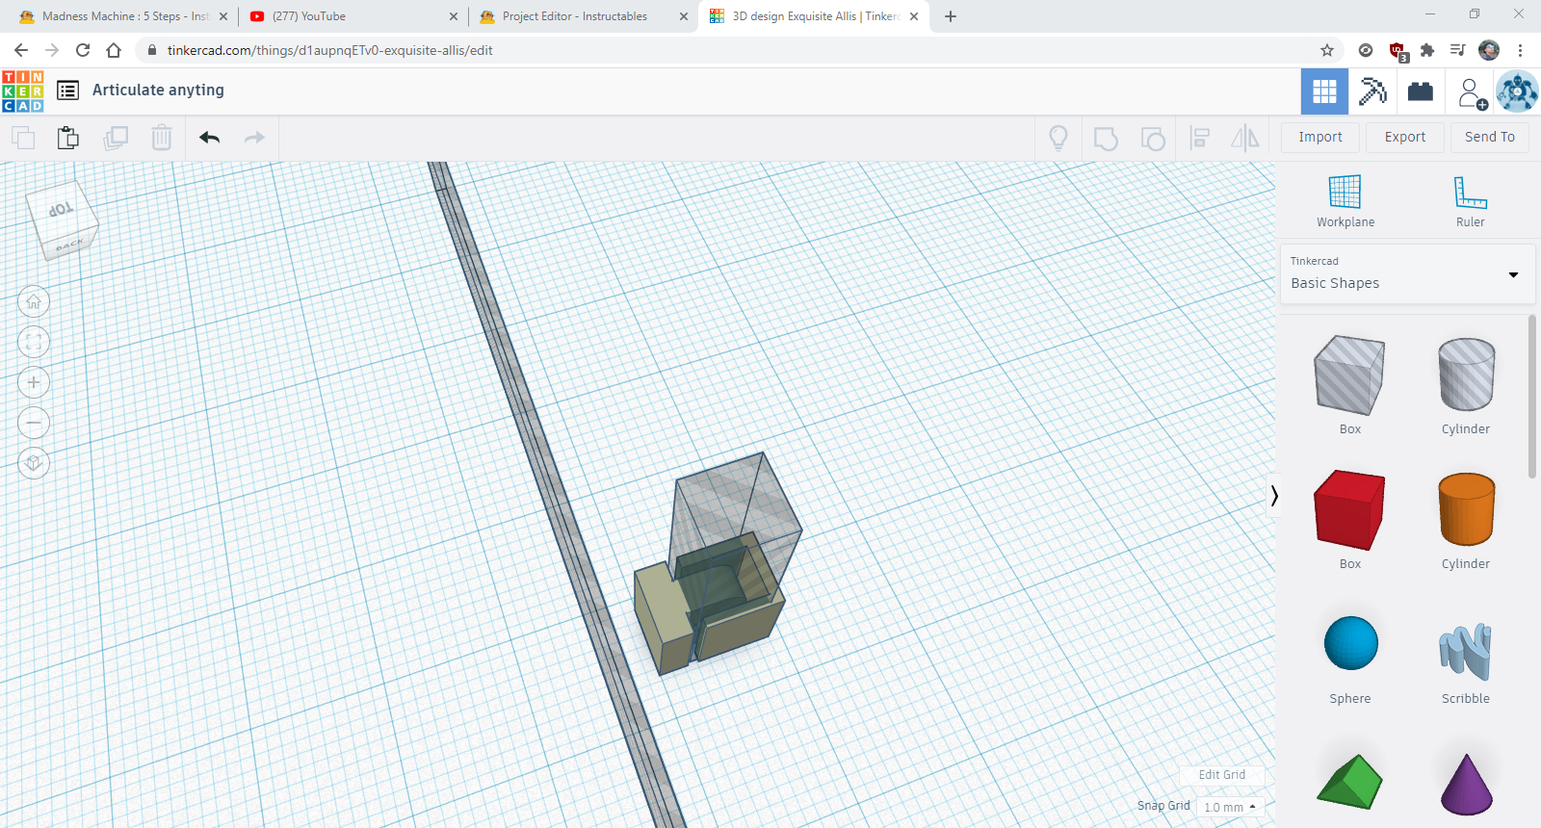The image size is (1541, 828).
Task: Zoom out with the minus button
Action: click(x=34, y=423)
